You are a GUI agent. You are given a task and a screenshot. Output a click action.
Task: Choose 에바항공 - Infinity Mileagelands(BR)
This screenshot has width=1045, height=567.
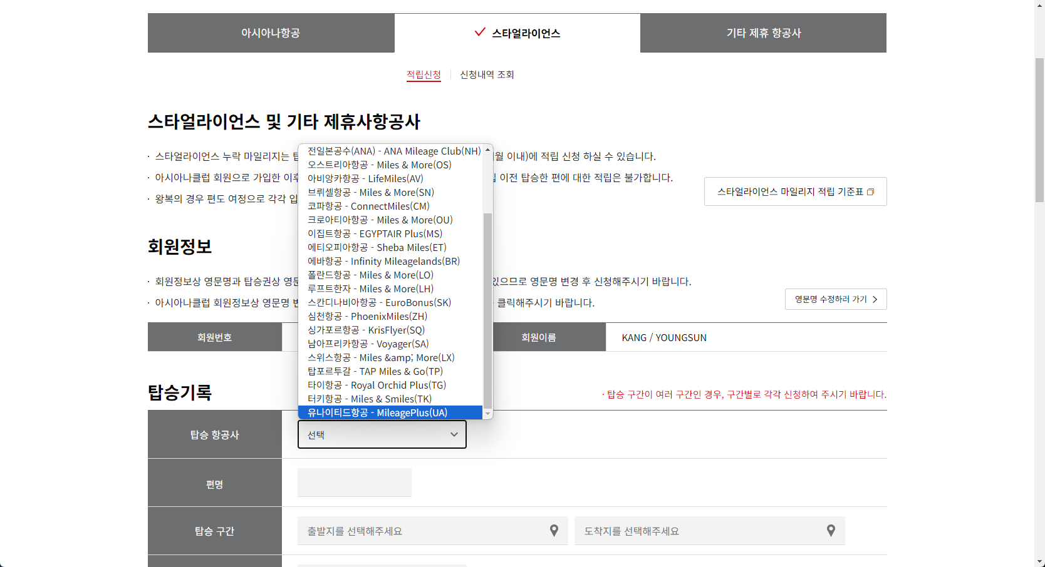390,261
